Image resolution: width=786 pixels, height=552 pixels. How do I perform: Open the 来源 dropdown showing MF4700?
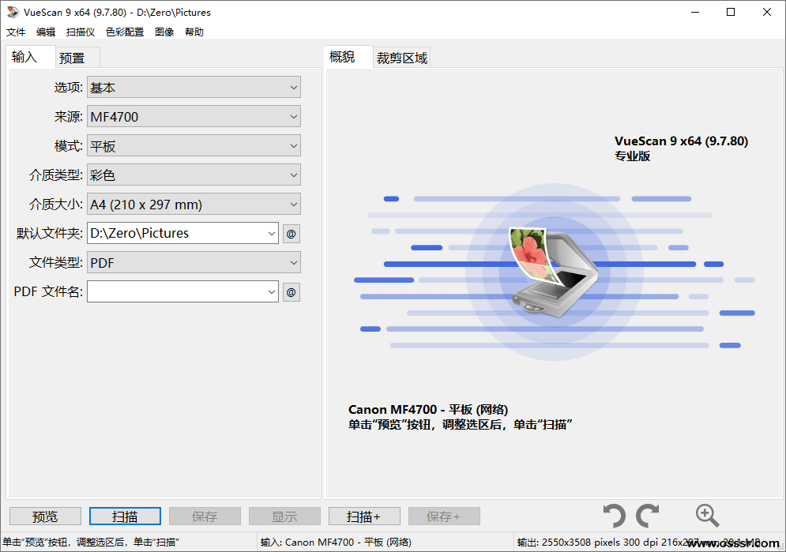click(x=194, y=117)
